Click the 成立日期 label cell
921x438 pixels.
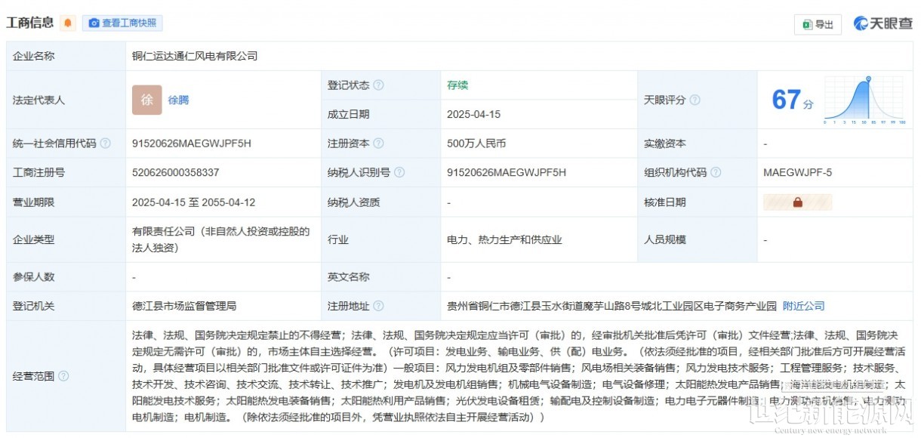coord(381,115)
